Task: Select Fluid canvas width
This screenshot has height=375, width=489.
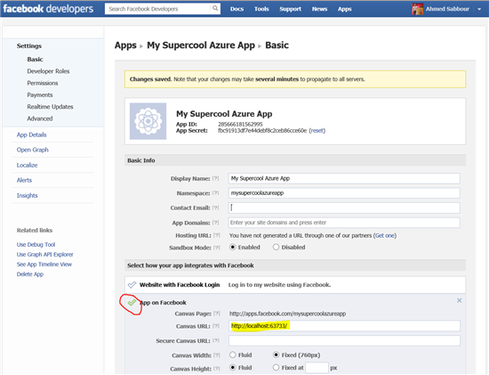Action: tap(233, 355)
